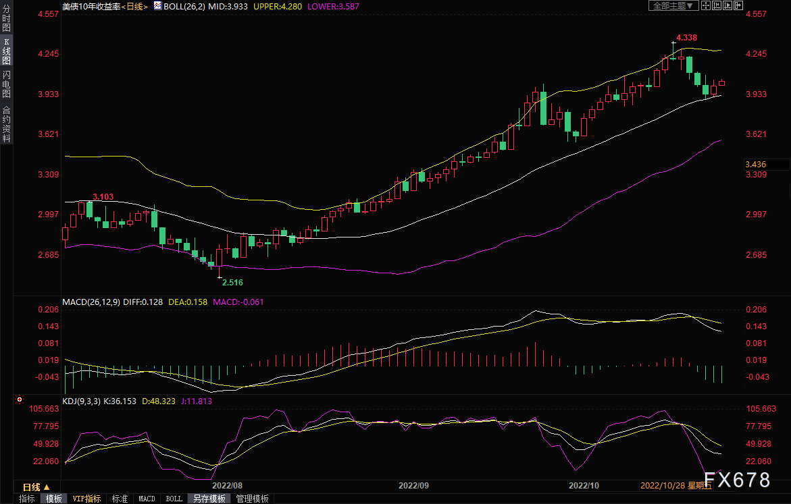This screenshot has width=791, height=504.
Task: Click the jump-to-start chart icon
Action: coord(717,5)
